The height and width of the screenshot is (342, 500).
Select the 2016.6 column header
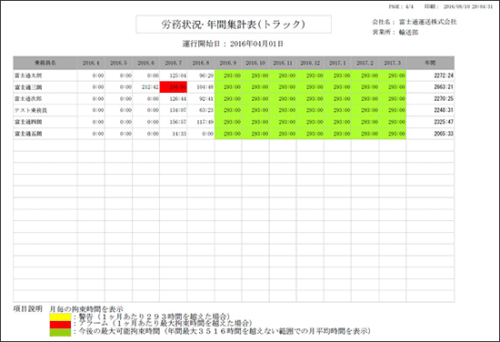(145, 63)
